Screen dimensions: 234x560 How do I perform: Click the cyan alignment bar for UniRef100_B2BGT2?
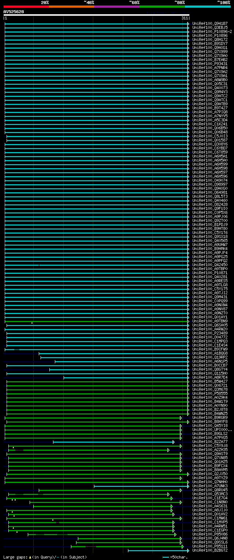(x=159, y=550)
